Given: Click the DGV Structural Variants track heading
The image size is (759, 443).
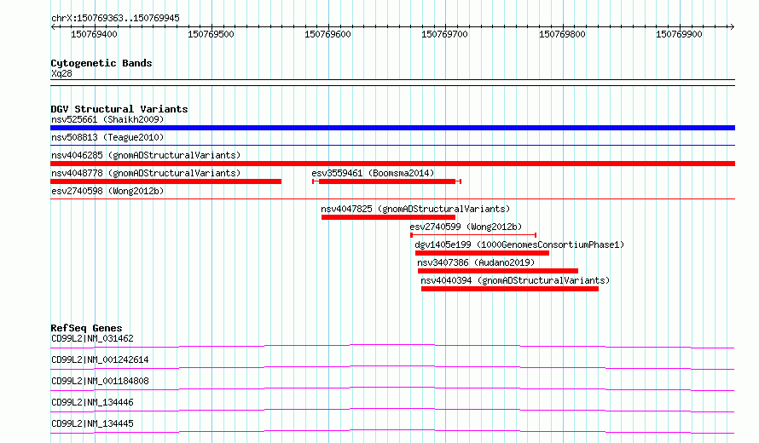Looking at the screenshot, I should (x=119, y=109).
